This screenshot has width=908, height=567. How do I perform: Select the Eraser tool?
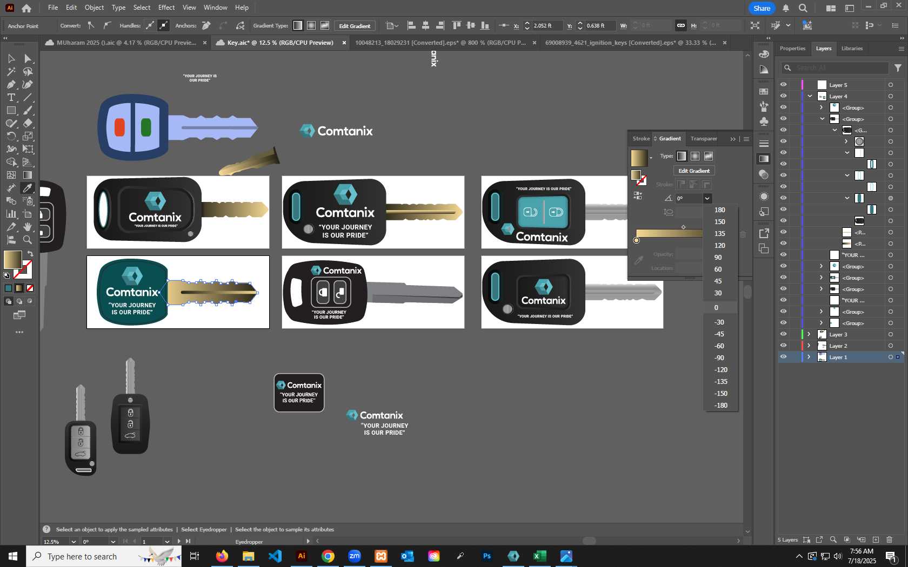coord(28,123)
